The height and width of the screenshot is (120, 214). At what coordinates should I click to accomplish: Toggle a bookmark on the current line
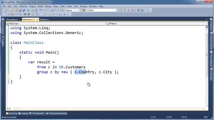pos(42,14)
